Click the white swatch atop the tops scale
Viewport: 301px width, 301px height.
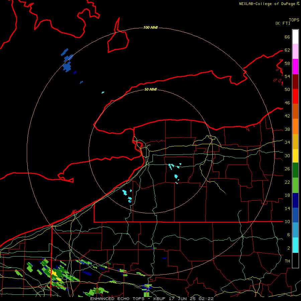click(295, 37)
